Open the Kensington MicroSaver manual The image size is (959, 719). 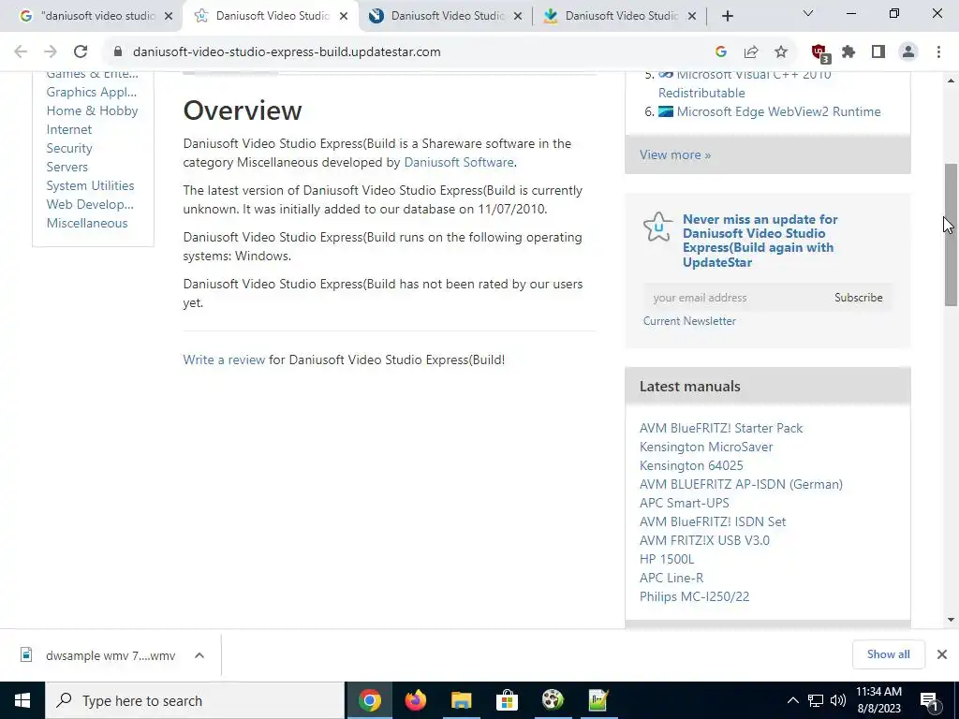coord(706,447)
